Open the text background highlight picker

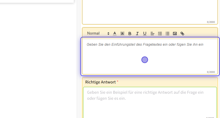pyautogui.click(x=122, y=33)
